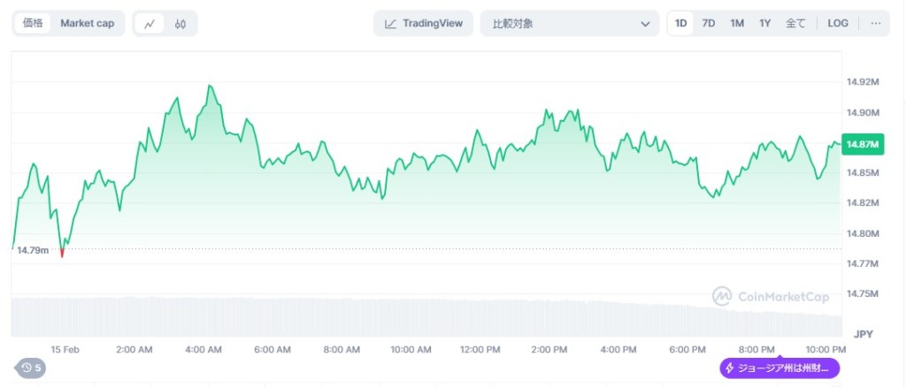Click the 14.82M axis label

pyautogui.click(x=863, y=203)
